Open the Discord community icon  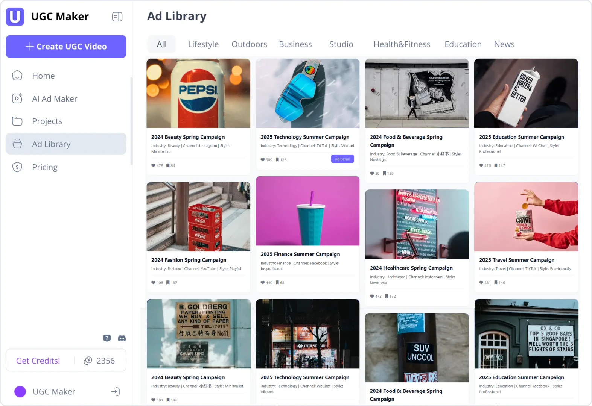click(x=121, y=338)
